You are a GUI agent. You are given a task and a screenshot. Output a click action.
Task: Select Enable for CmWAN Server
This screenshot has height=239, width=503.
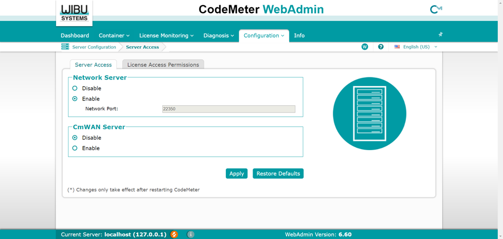point(75,149)
